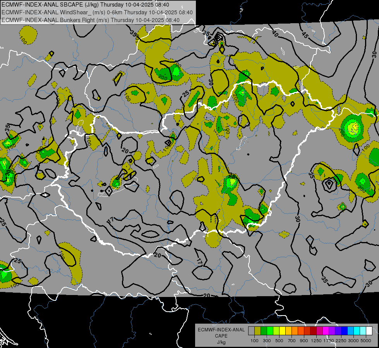The image size is (379, 348).
Task: Click the SBCAPE title line at top
Action: coord(85,5)
